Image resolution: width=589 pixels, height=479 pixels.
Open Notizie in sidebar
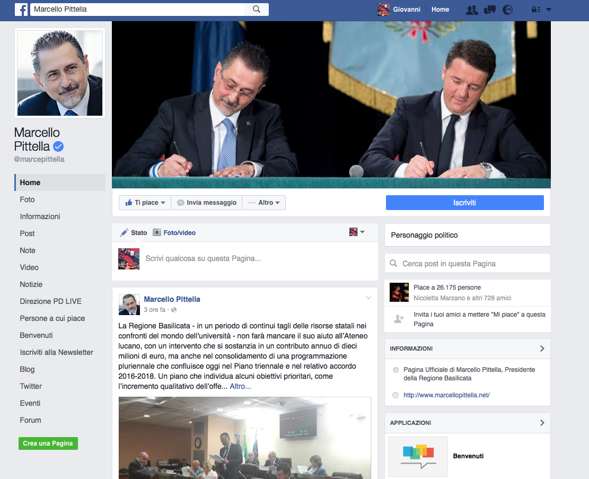(31, 284)
